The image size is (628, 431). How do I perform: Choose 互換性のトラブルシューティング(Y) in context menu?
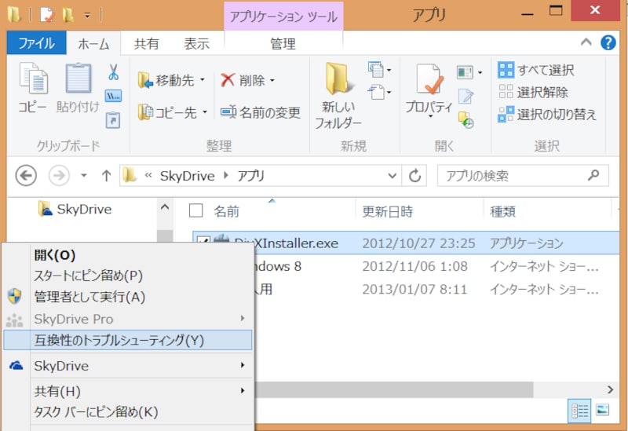tap(128, 340)
